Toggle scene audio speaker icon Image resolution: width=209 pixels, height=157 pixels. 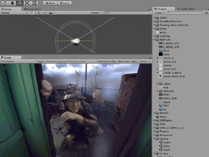[44, 13]
